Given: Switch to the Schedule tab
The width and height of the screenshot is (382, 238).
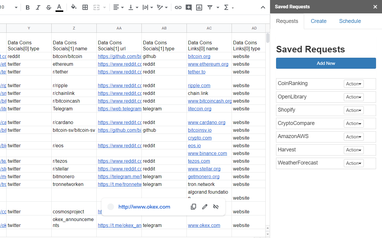Looking at the screenshot, I should tap(350, 21).
